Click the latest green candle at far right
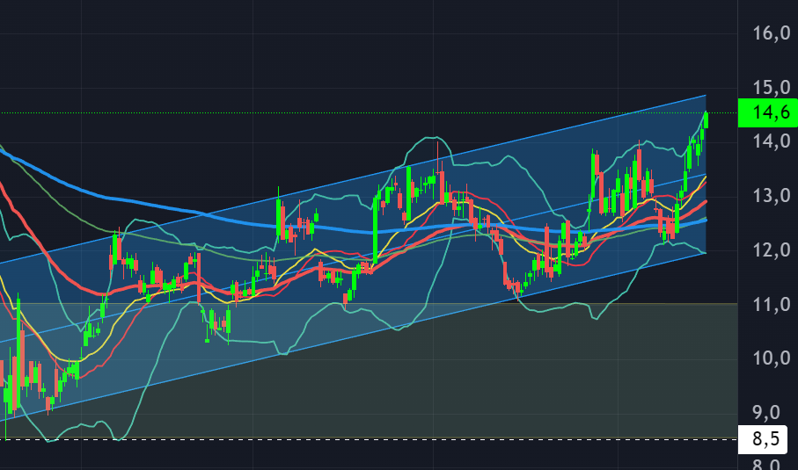 point(706,120)
